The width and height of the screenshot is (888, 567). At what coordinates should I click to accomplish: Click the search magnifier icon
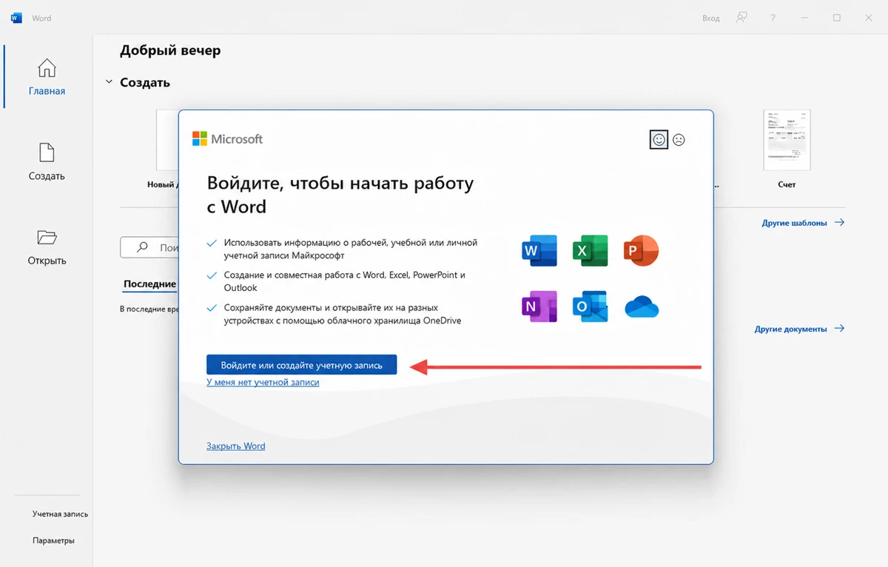point(142,247)
